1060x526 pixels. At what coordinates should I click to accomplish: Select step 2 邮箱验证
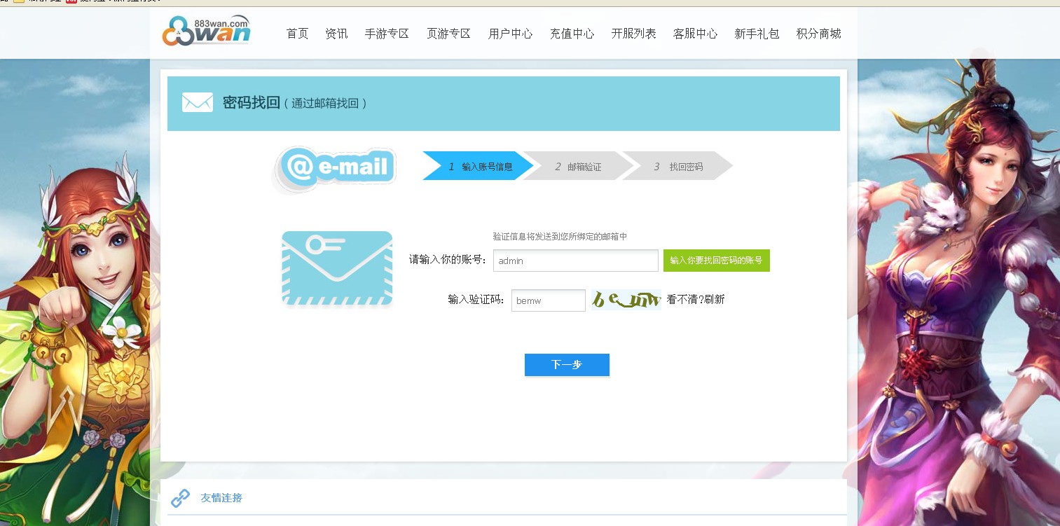(x=579, y=166)
